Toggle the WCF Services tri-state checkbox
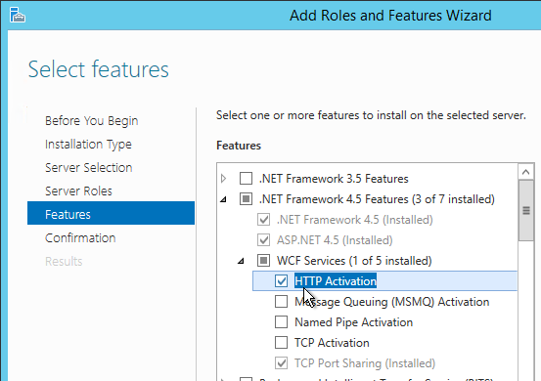This screenshot has height=381, width=541. (263, 261)
